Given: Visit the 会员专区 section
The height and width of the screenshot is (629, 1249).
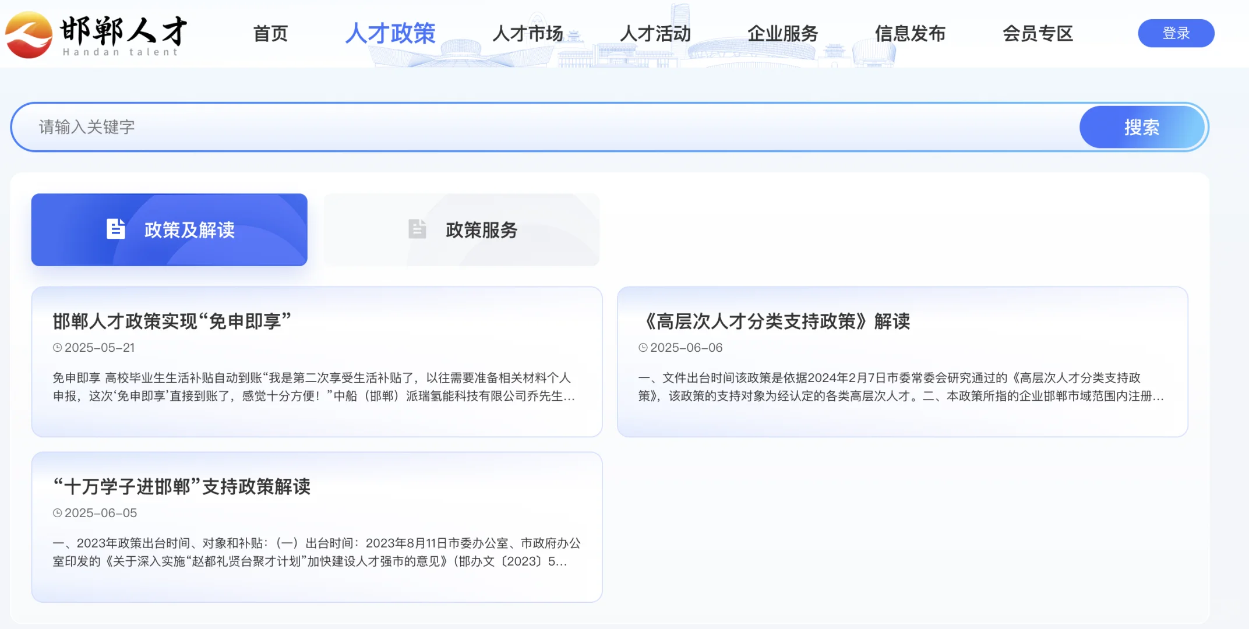Looking at the screenshot, I should click(x=1038, y=34).
